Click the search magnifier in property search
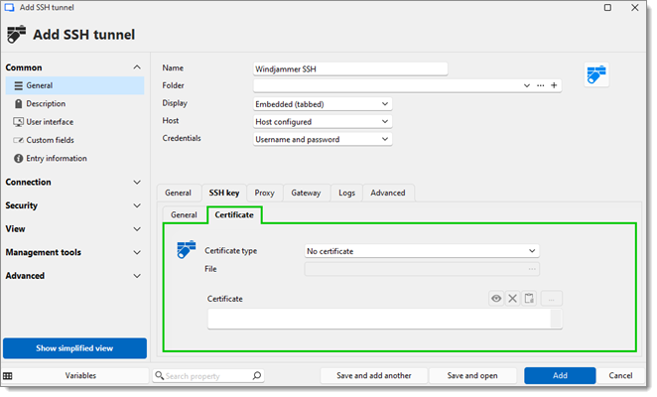 pos(257,376)
